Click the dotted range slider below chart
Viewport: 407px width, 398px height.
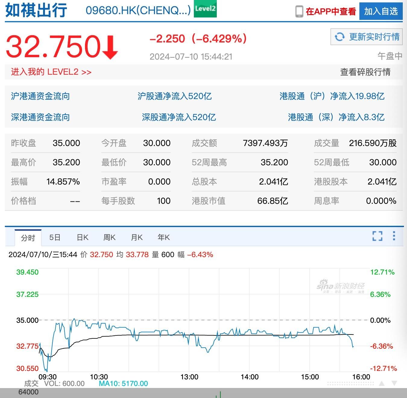click(350, 384)
